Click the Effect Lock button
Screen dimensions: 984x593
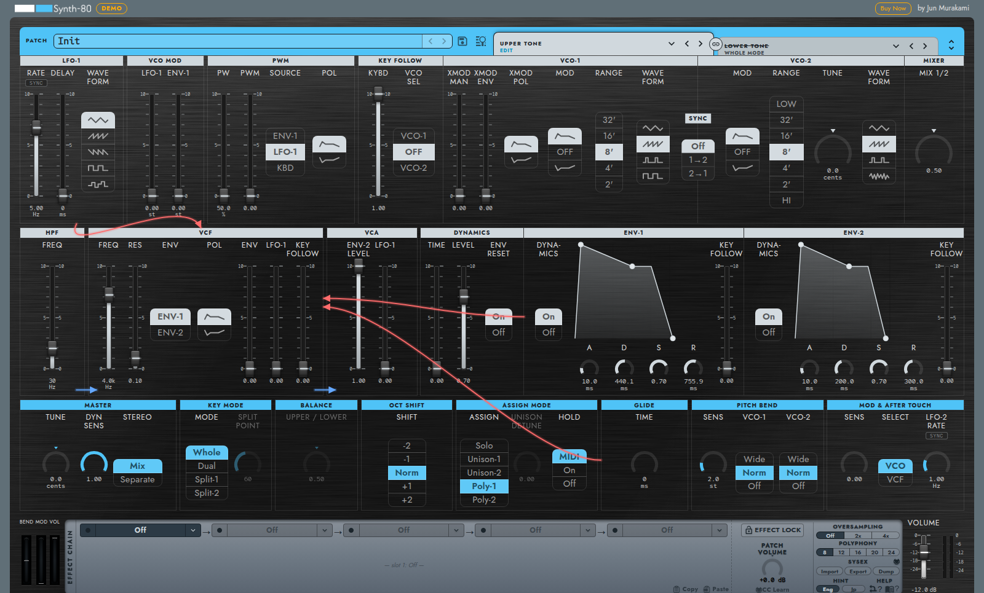coord(772,530)
